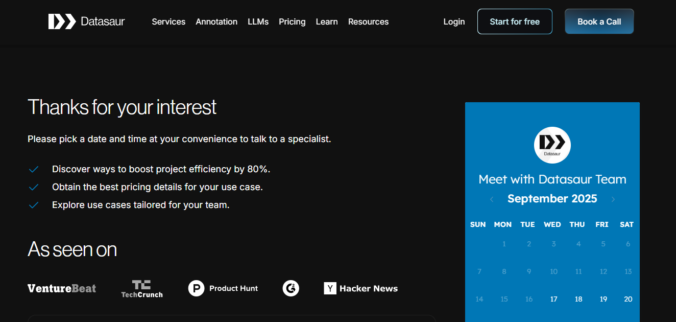Image resolution: width=676 pixels, height=322 pixels.
Task: Click the Login link
Action: click(454, 21)
